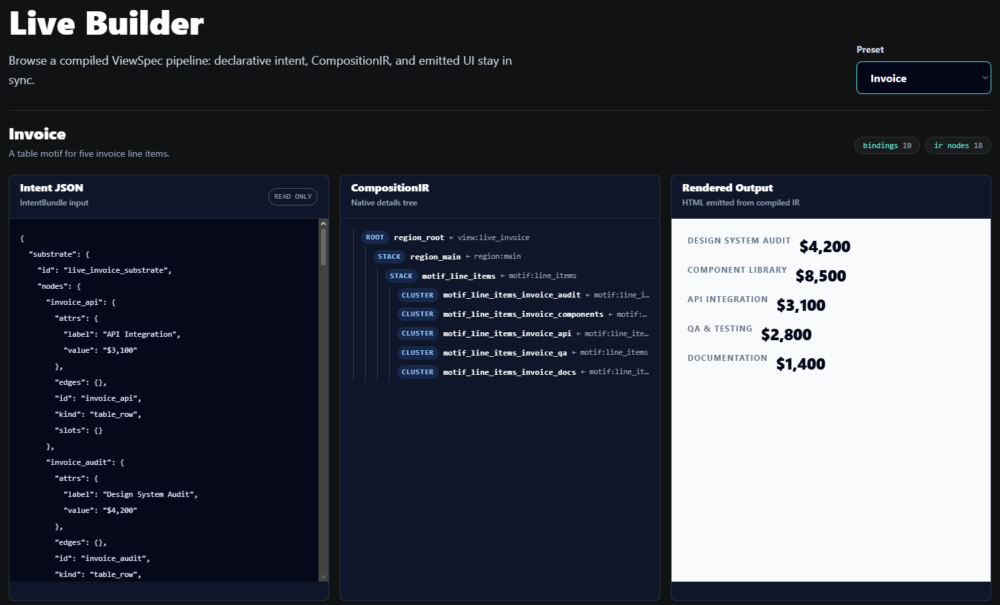
Task: Click the Native details tree subtitle
Action: point(384,203)
